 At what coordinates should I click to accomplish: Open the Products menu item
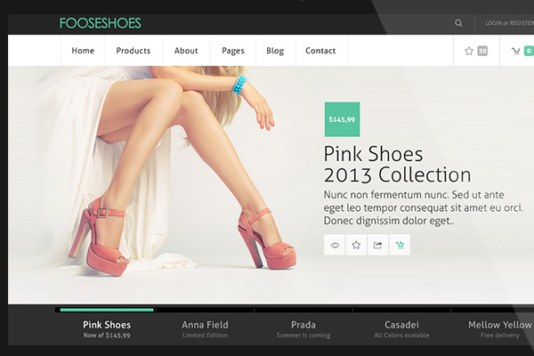pyautogui.click(x=133, y=51)
